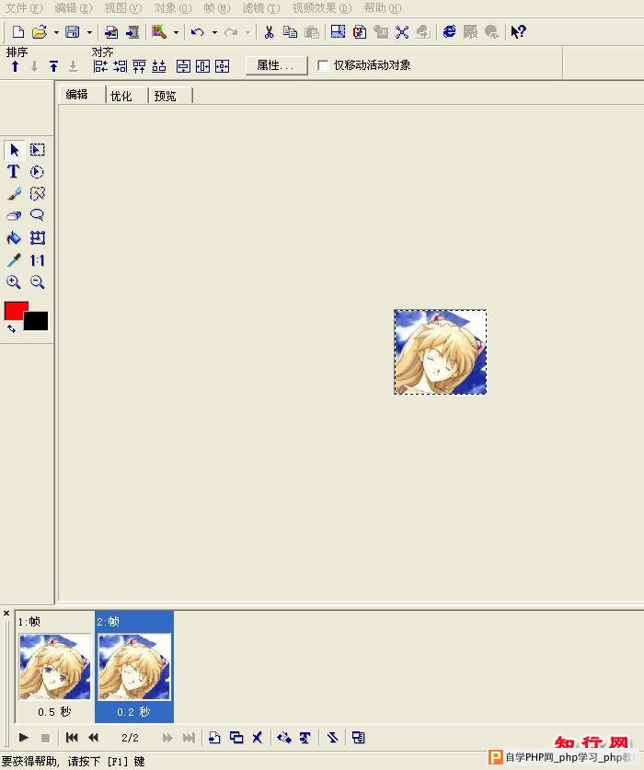
Task: Choose the Eraser tool
Action: click(14, 216)
